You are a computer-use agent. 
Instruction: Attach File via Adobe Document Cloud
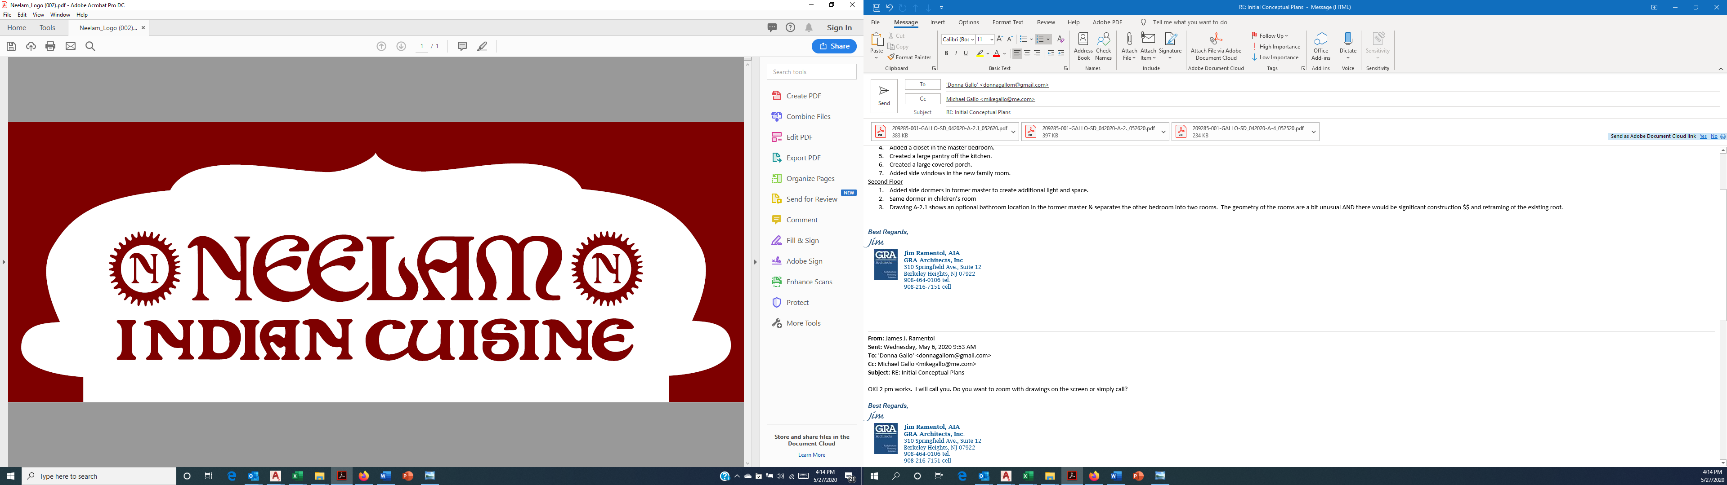click(x=1216, y=46)
